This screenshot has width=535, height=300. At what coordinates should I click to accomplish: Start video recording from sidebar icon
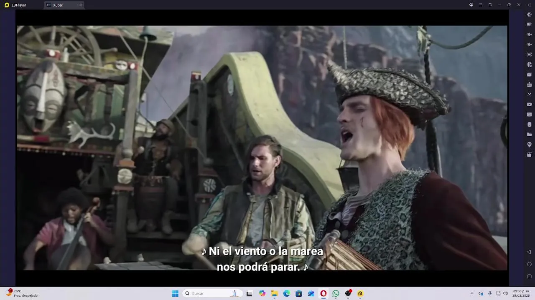(529, 105)
